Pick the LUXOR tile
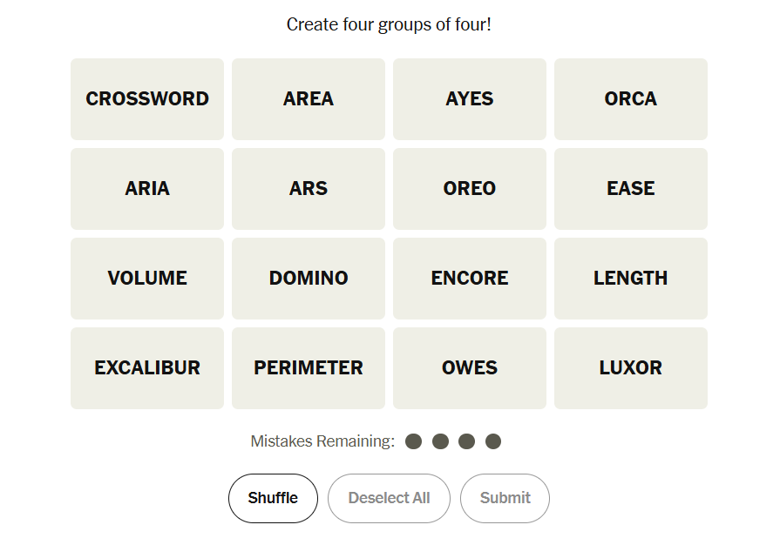The image size is (780, 545). pos(631,368)
